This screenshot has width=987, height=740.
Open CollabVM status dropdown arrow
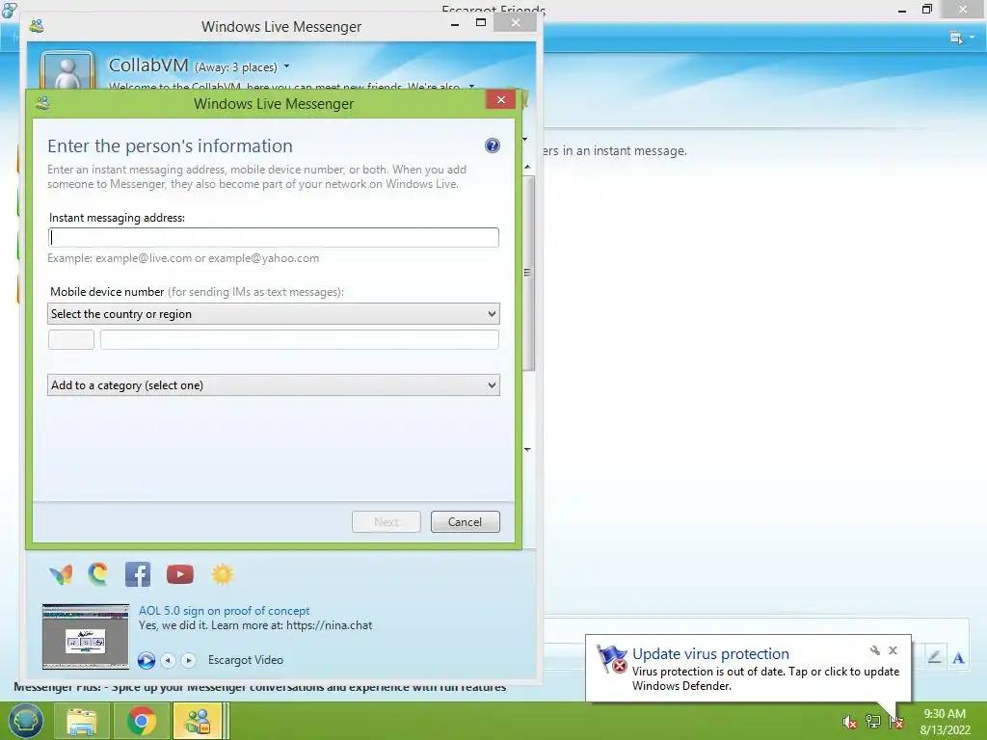pos(286,66)
